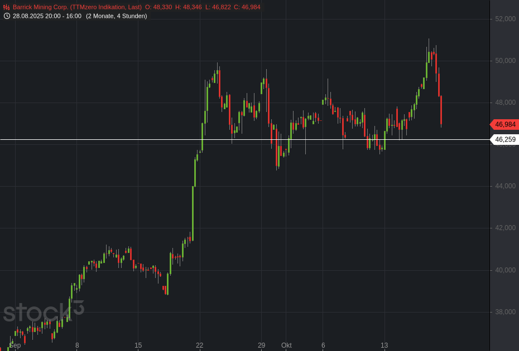Click the Sep label on time axis
The height and width of the screenshot is (351, 519).
[x=15, y=345]
